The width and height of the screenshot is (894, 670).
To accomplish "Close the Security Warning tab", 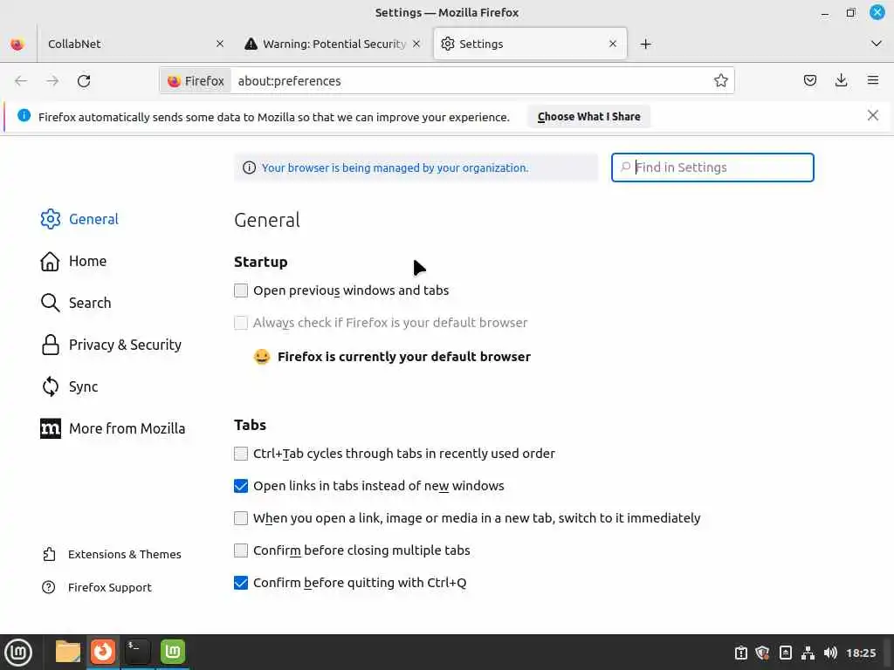I will click(x=416, y=44).
